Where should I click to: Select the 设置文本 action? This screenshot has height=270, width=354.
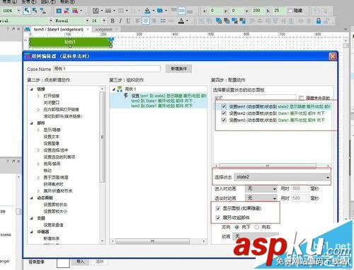coord(51,137)
